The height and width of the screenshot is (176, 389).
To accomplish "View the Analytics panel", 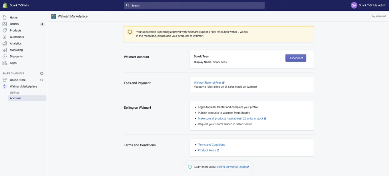I will point(15,43).
